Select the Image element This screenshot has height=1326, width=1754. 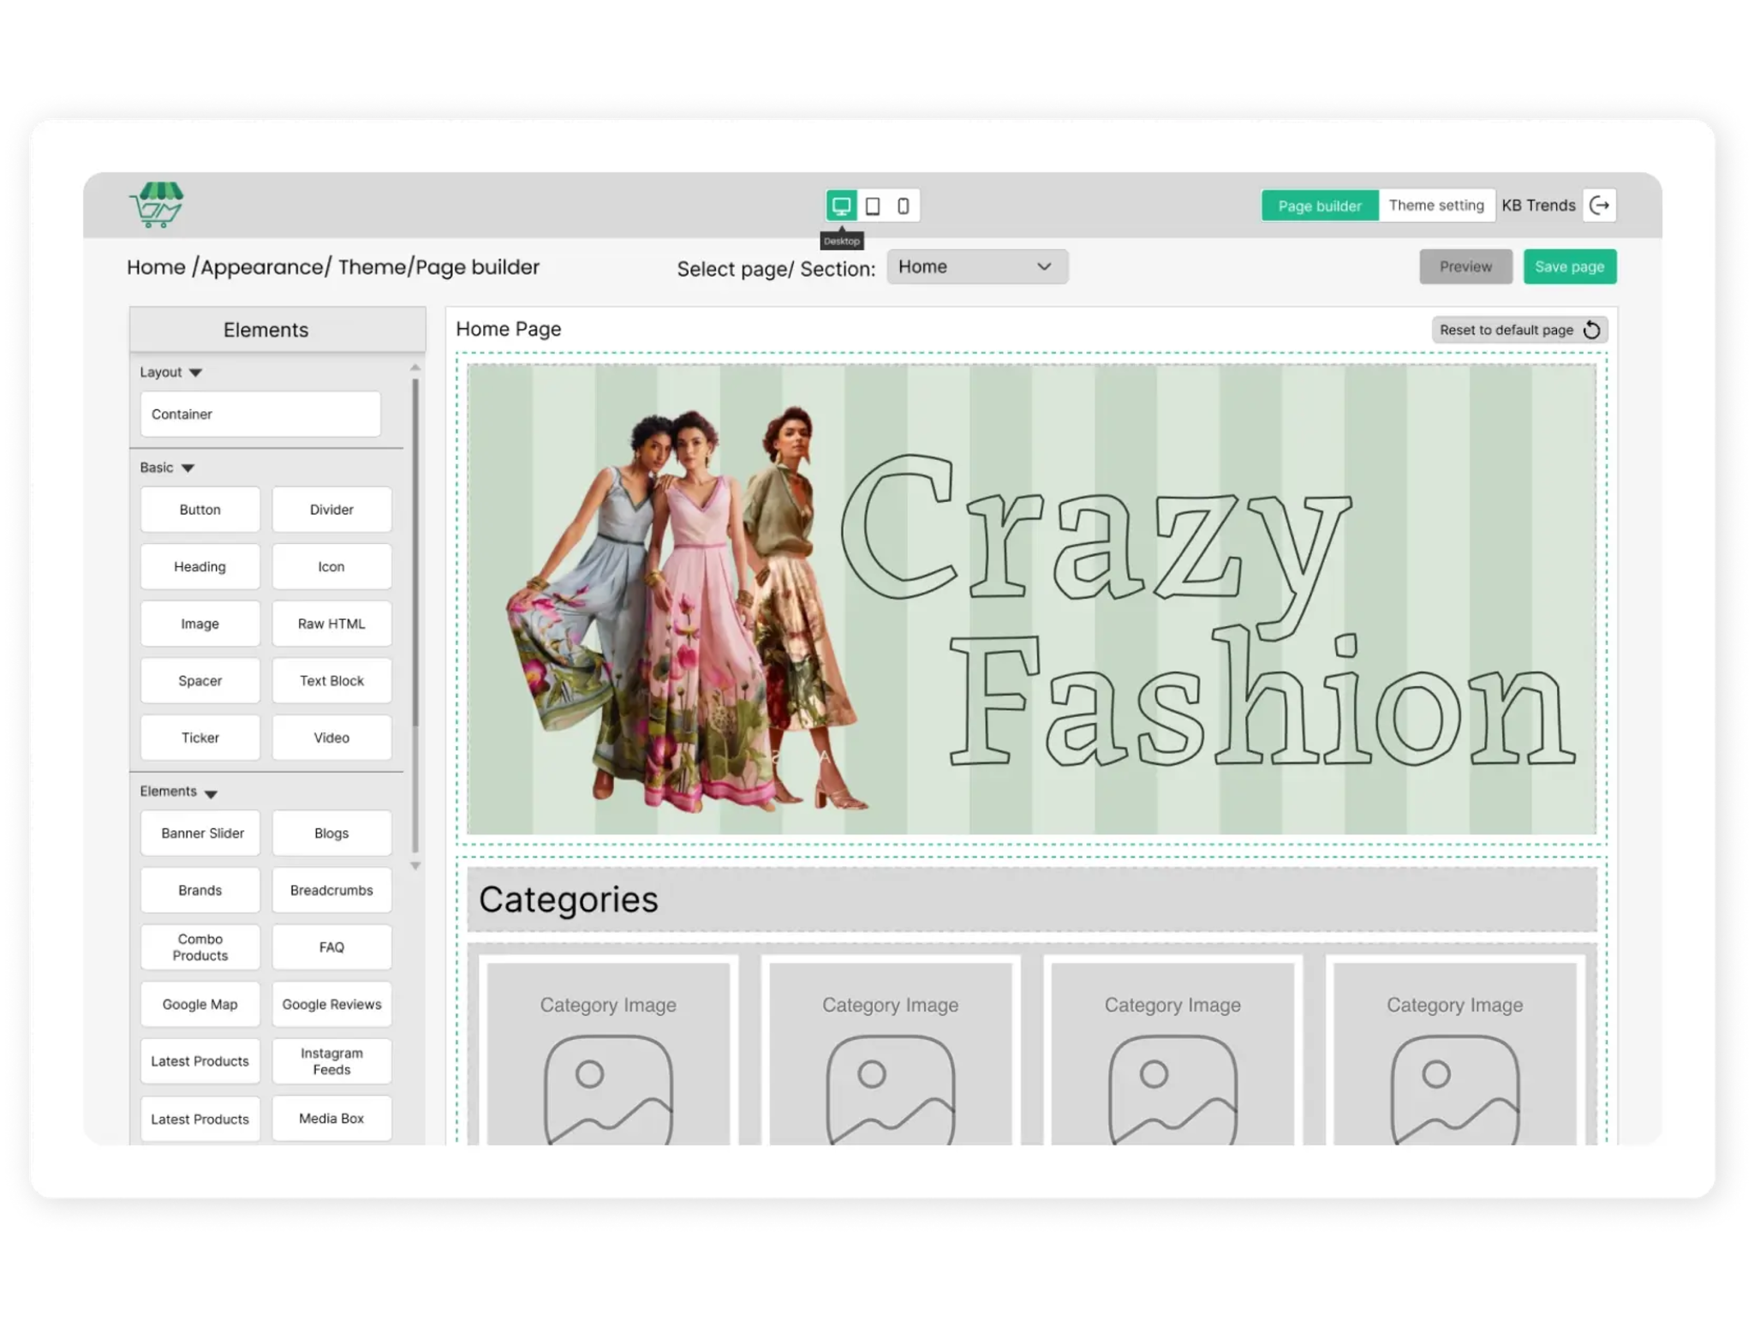pos(200,624)
